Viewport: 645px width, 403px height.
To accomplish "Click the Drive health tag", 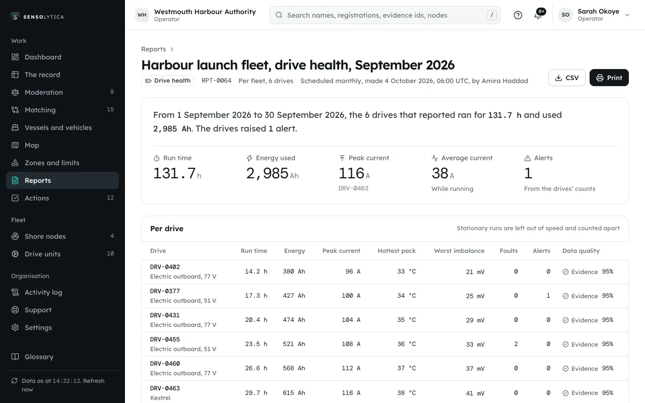I will (x=168, y=81).
